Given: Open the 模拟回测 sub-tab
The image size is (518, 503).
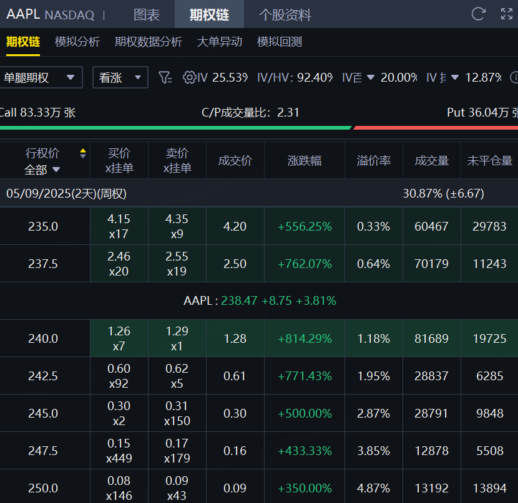Looking at the screenshot, I should click(280, 42).
